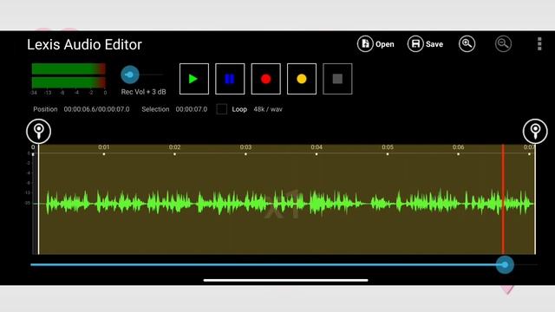Click the Selection time value 00:00:07.0
This screenshot has height=312, width=555.
pos(192,109)
